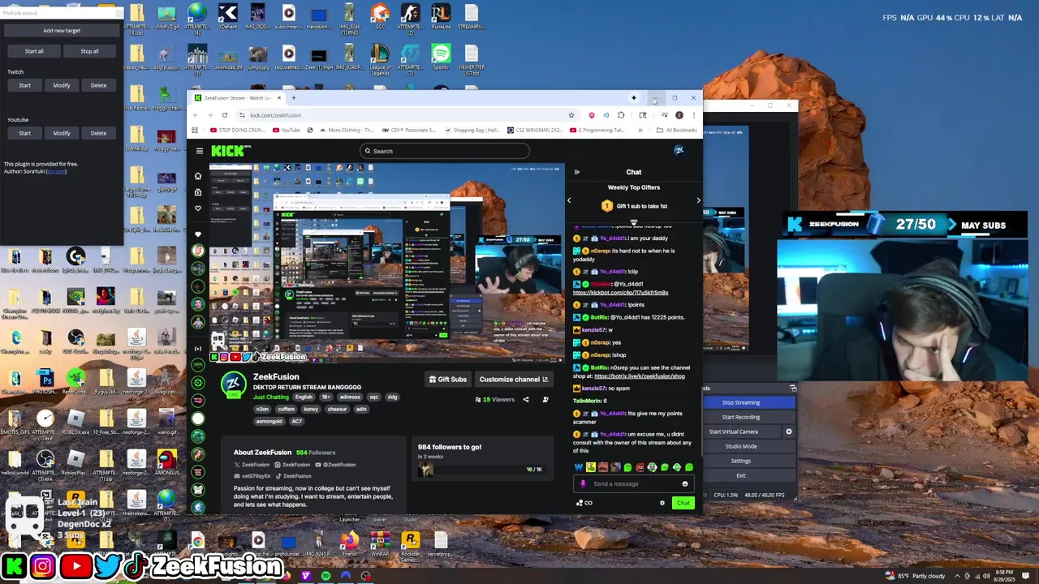The image size is (1039, 584).
Task: Focus the Send a message chat field
Action: 633,484
